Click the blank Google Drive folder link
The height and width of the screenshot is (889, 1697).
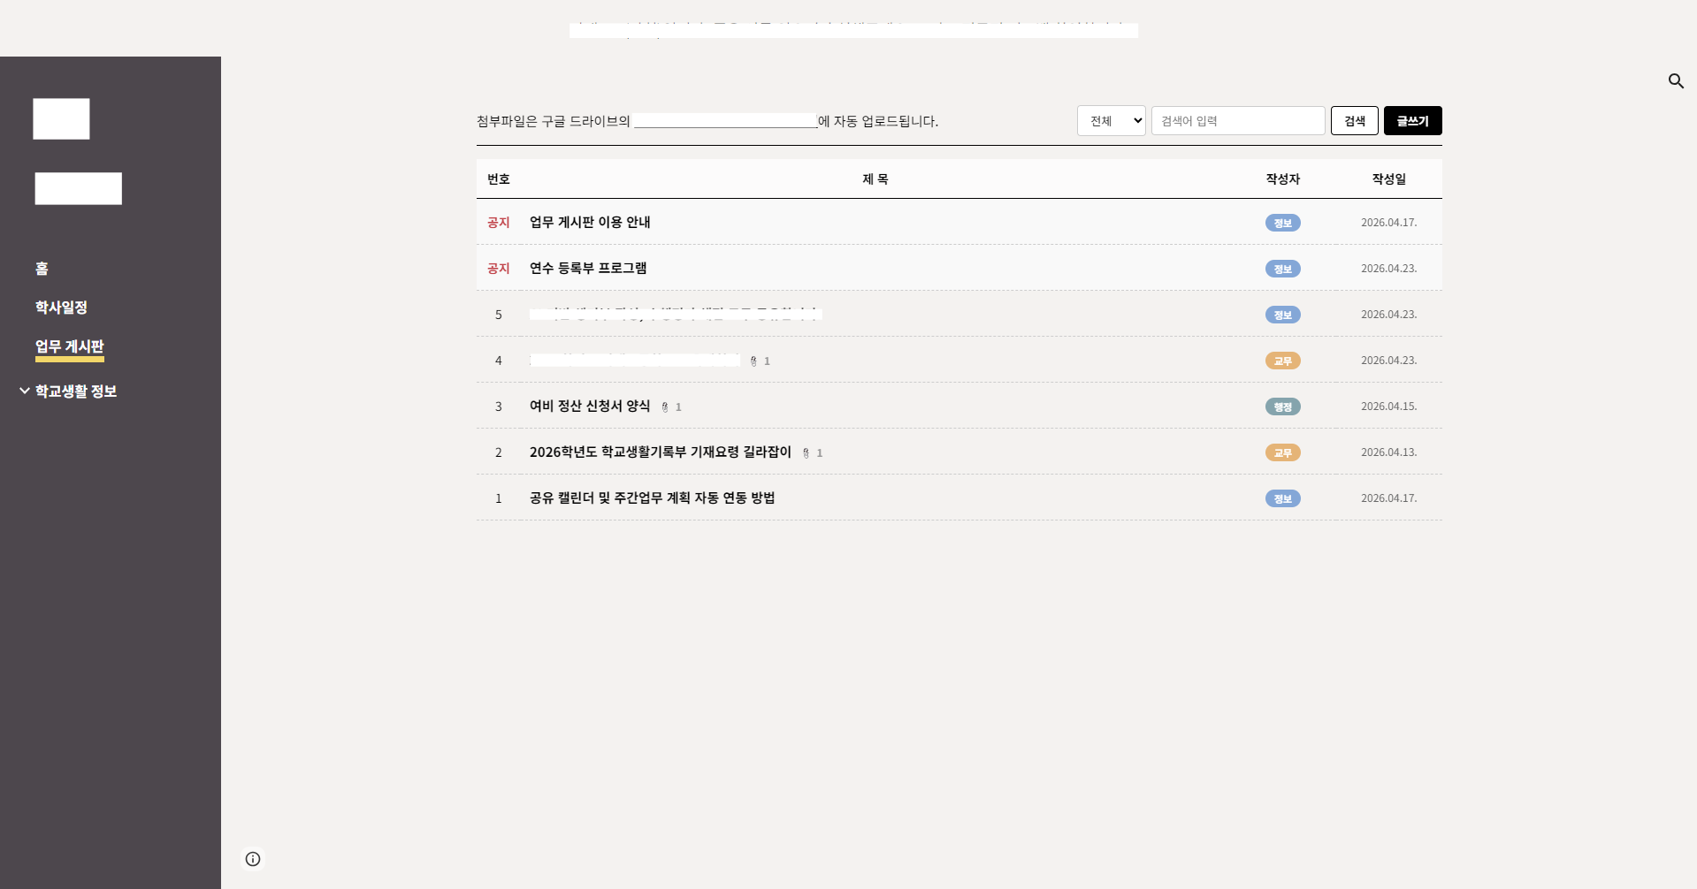click(725, 121)
